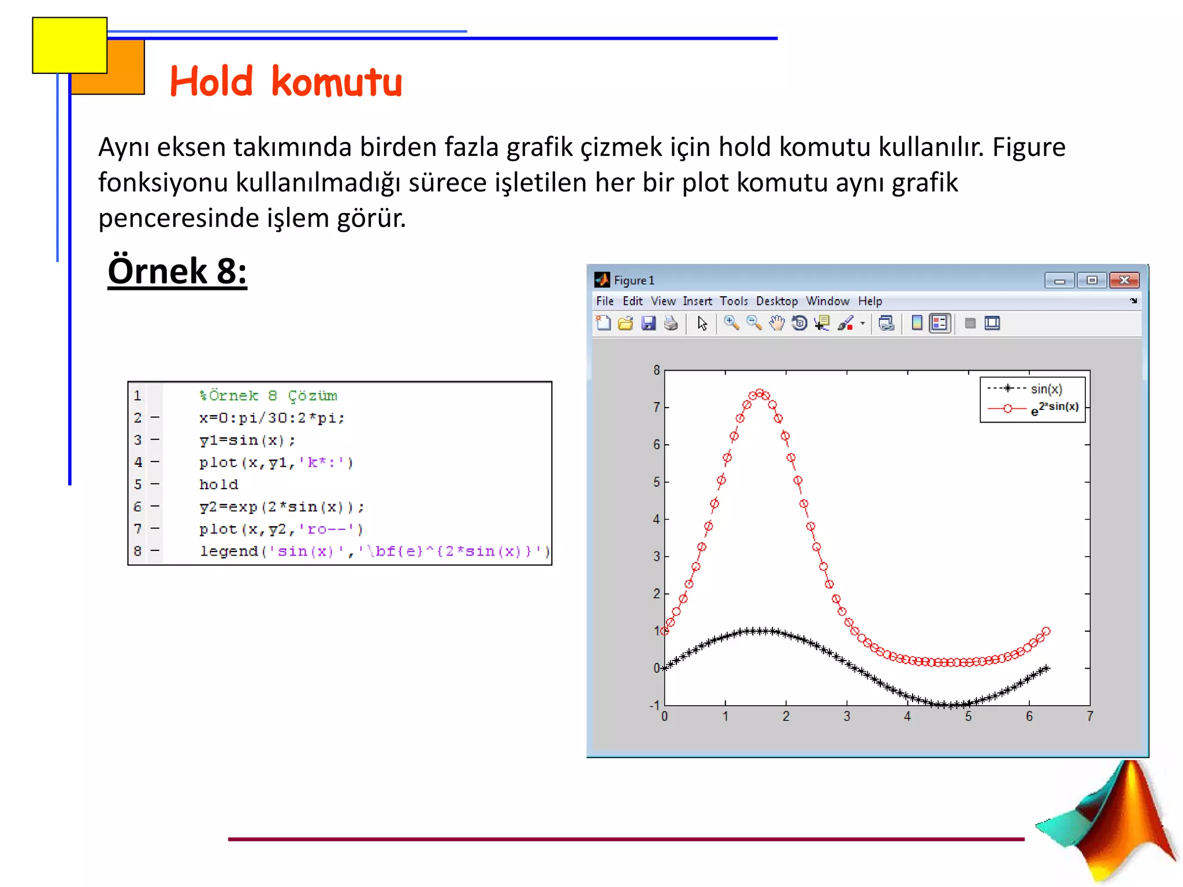Click the Open File folder icon
The image size is (1183, 887).
click(x=626, y=323)
